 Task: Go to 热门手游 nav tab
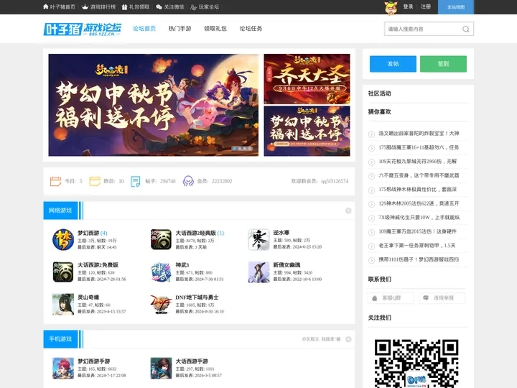[180, 29]
